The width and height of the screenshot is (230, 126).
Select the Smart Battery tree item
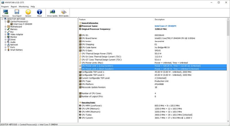coord(16,50)
